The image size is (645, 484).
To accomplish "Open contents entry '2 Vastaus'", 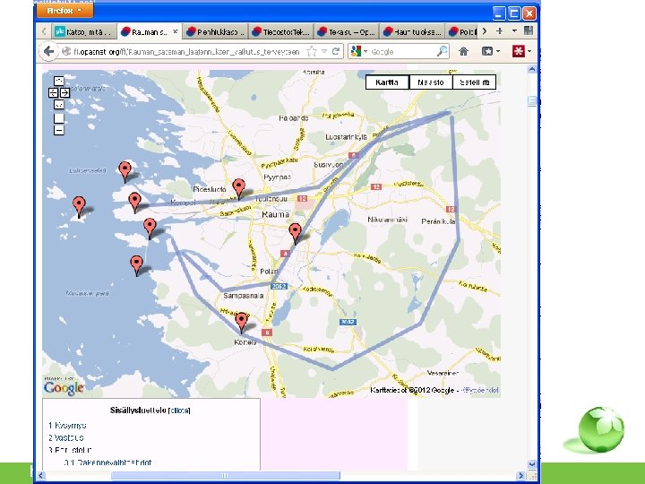I will [x=65, y=437].
